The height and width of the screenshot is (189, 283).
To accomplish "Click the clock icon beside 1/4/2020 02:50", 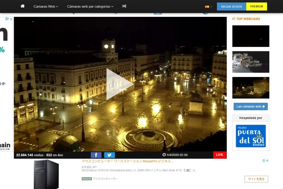I will pos(164,155).
